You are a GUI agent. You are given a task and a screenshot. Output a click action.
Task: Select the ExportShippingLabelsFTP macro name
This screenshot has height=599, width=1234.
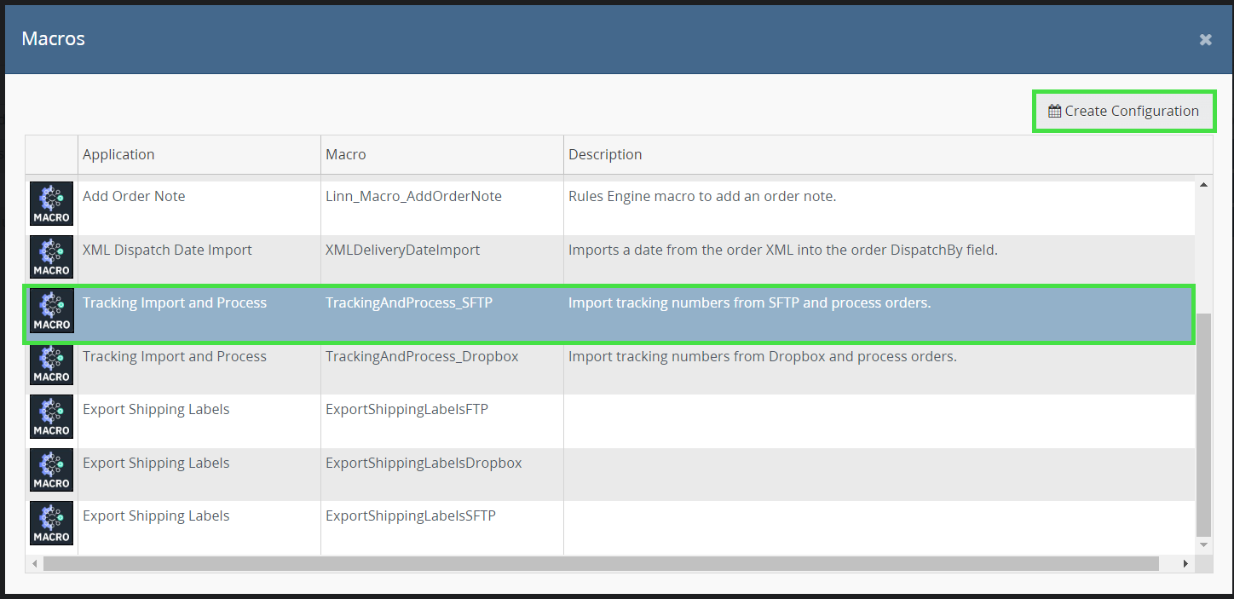click(x=407, y=409)
